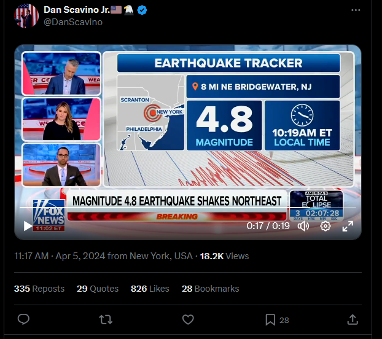The height and width of the screenshot is (339, 382).
Task: Click the from New York, USA location text
Action: pos(150,256)
